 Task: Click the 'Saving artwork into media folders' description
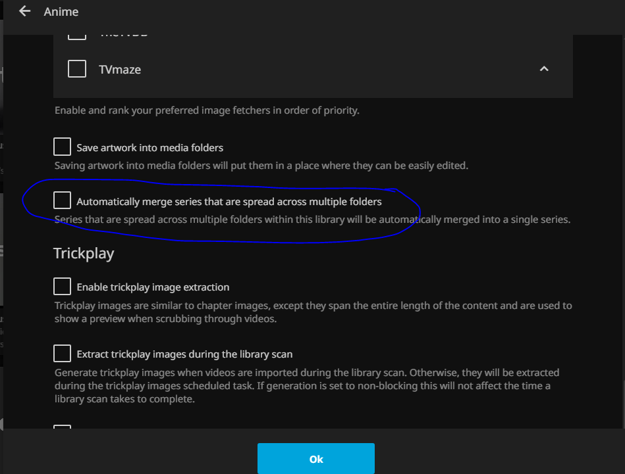261,166
